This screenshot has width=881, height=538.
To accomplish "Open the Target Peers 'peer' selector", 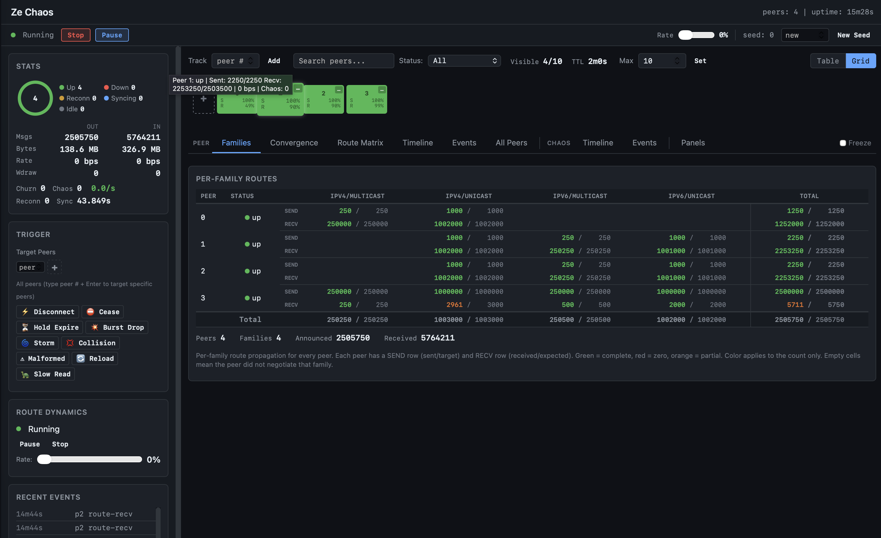I will (30, 267).
